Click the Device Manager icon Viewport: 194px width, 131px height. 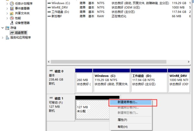point(12,23)
